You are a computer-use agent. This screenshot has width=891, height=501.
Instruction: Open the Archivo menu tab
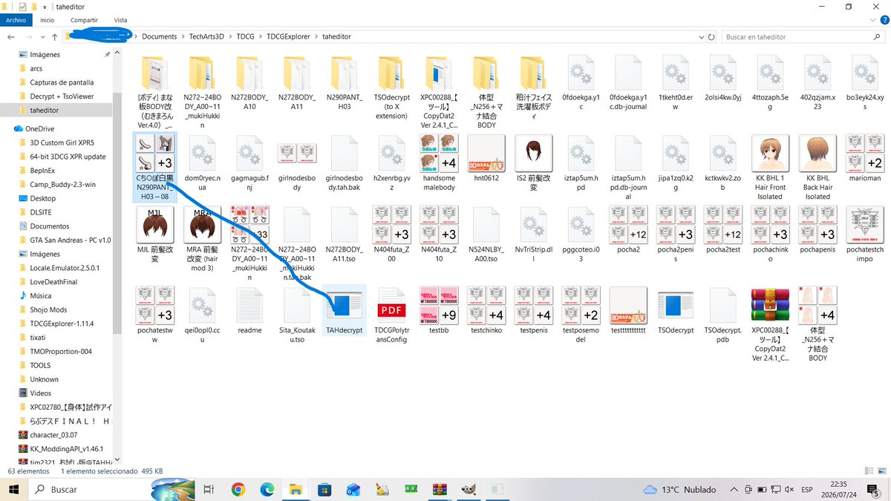point(15,20)
